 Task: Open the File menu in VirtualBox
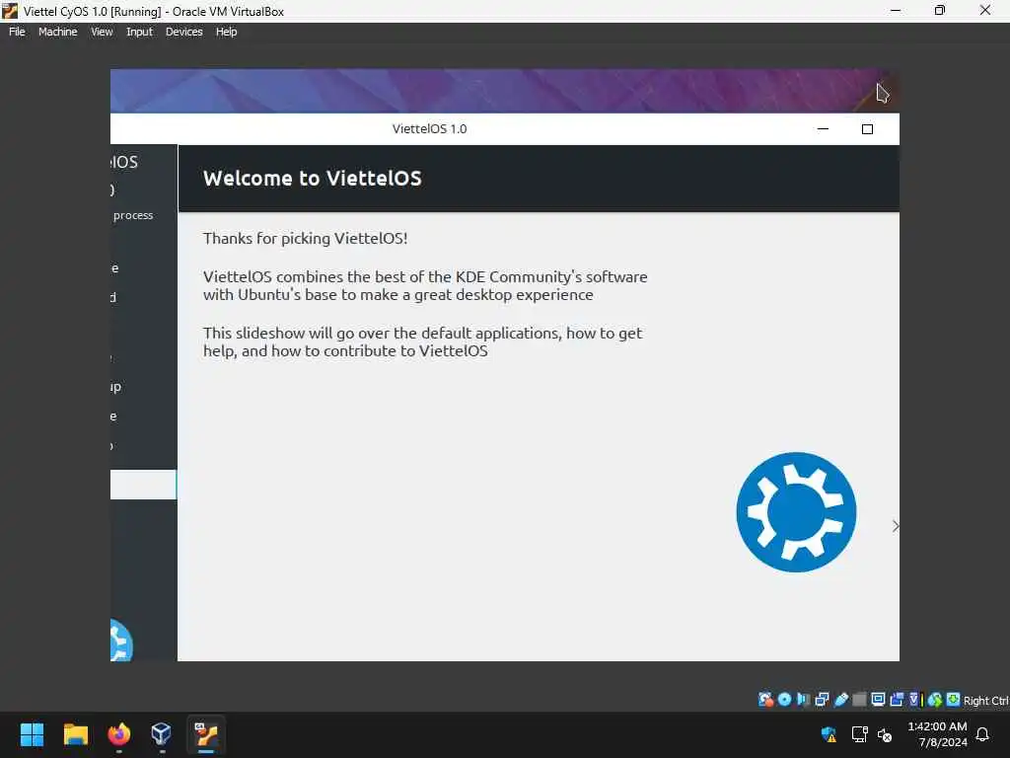pos(17,32)
